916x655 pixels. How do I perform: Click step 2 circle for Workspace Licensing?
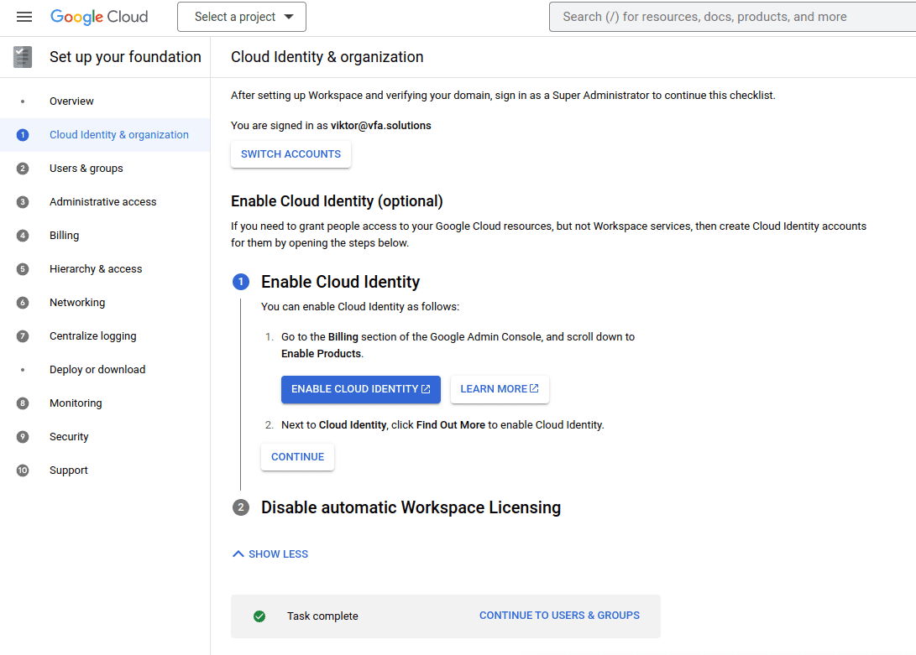click(241, 507)
